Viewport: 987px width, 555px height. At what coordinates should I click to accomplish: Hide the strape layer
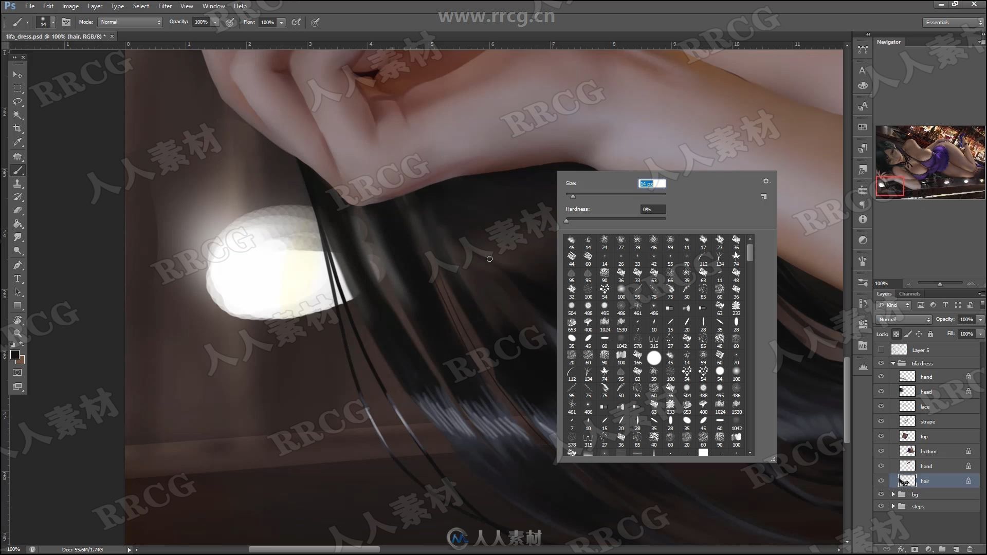(x=881, y=421)
